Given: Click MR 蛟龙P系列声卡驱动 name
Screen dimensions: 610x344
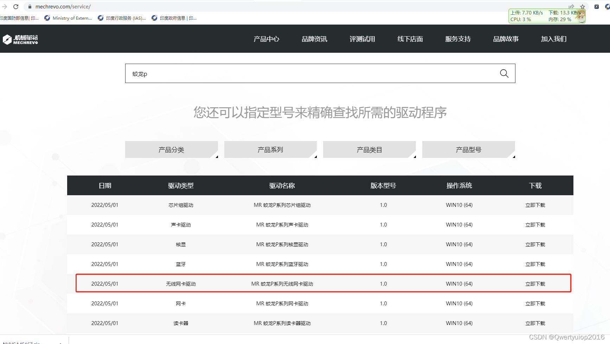Looking at the screenshot, I should [282, 225].
